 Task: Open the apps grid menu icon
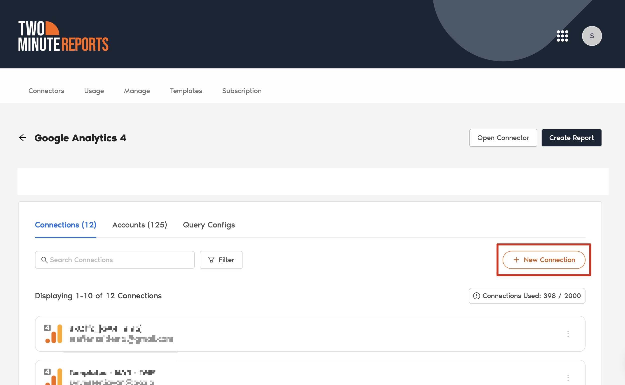(562, 36)
